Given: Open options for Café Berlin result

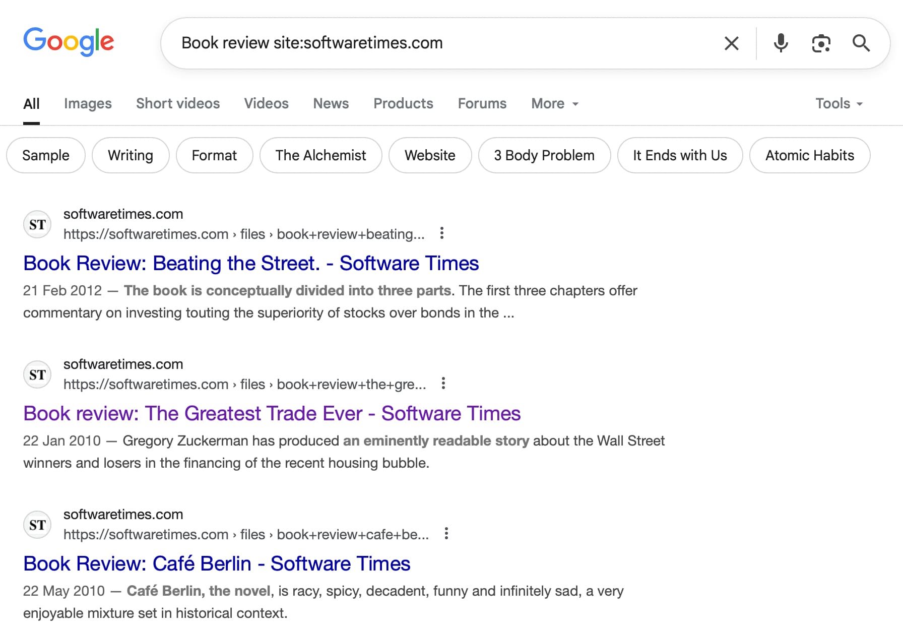Looking at the screenshot, I should 446,534.
